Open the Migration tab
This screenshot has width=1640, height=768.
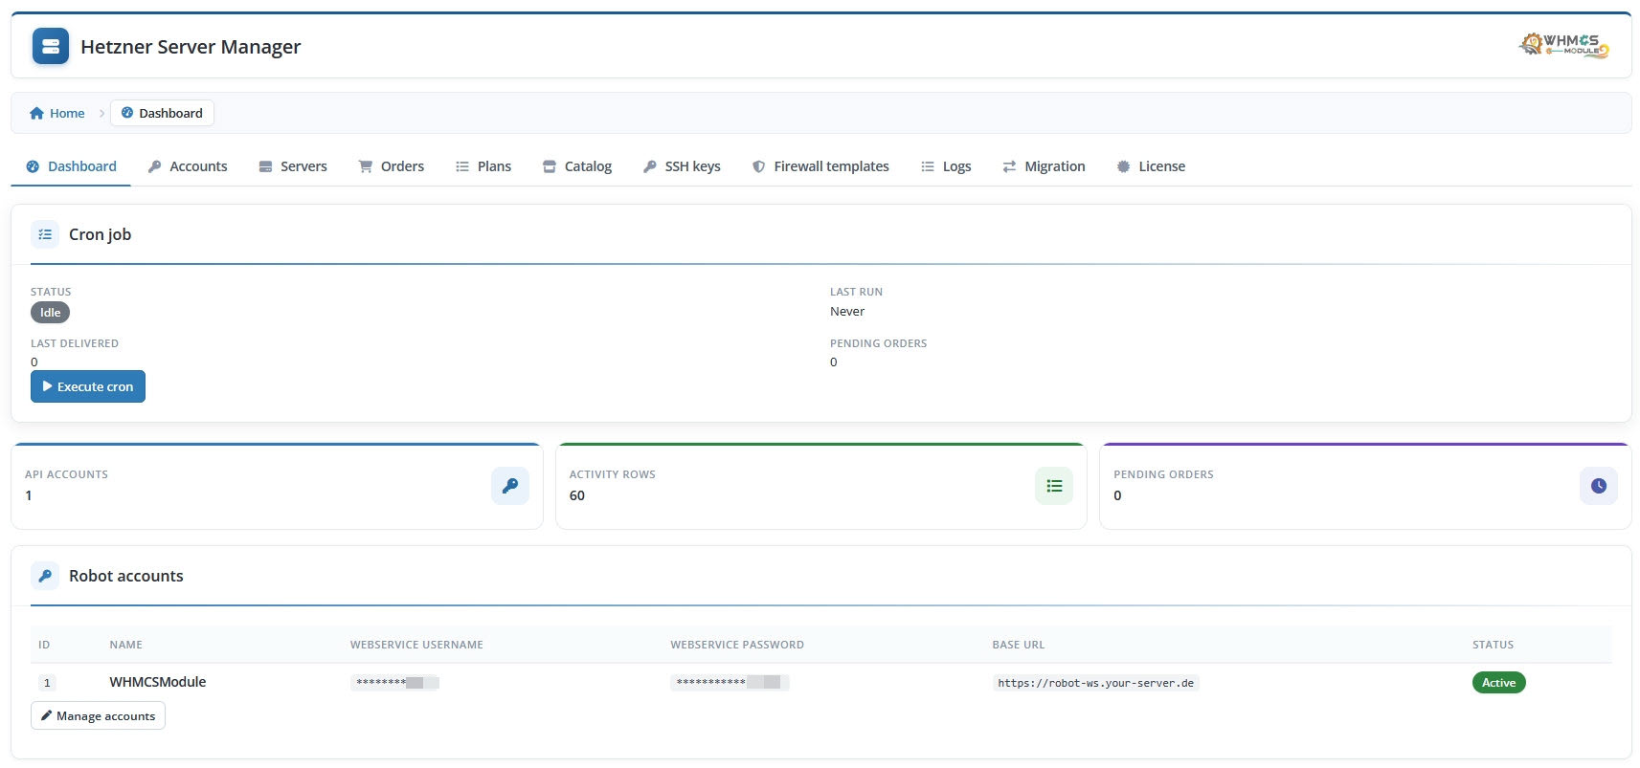point(1044,166)
